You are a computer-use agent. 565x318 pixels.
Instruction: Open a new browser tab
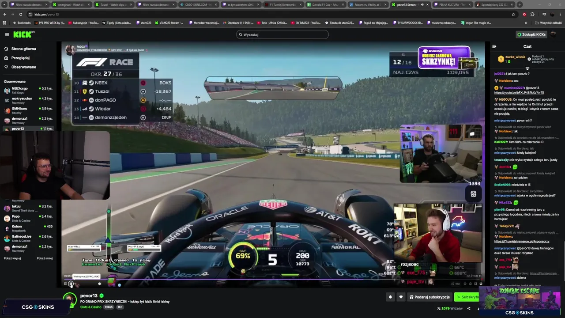coord(520,4)
